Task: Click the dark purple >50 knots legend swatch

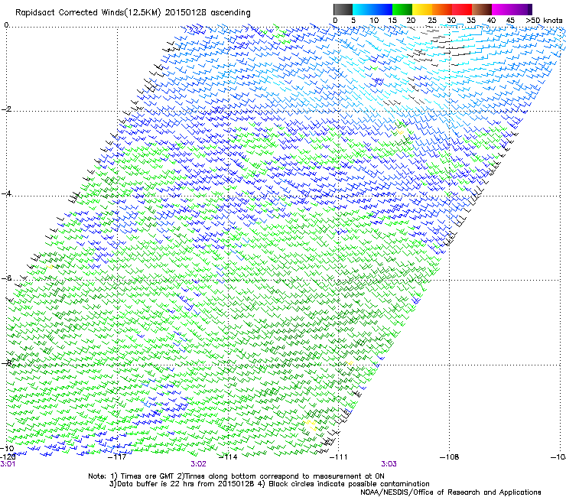Action: 529,9
